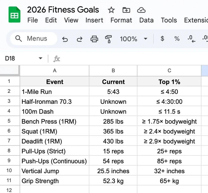Viewport: 208px width, 193px height.
Task: Select row 1 header
Action: click(x=9, y=81)
